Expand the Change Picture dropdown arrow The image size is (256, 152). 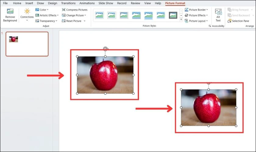pyautogui.click(x=85, y=15)
